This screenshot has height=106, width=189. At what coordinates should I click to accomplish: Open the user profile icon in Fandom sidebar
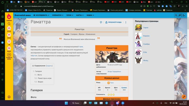[9, 97]
